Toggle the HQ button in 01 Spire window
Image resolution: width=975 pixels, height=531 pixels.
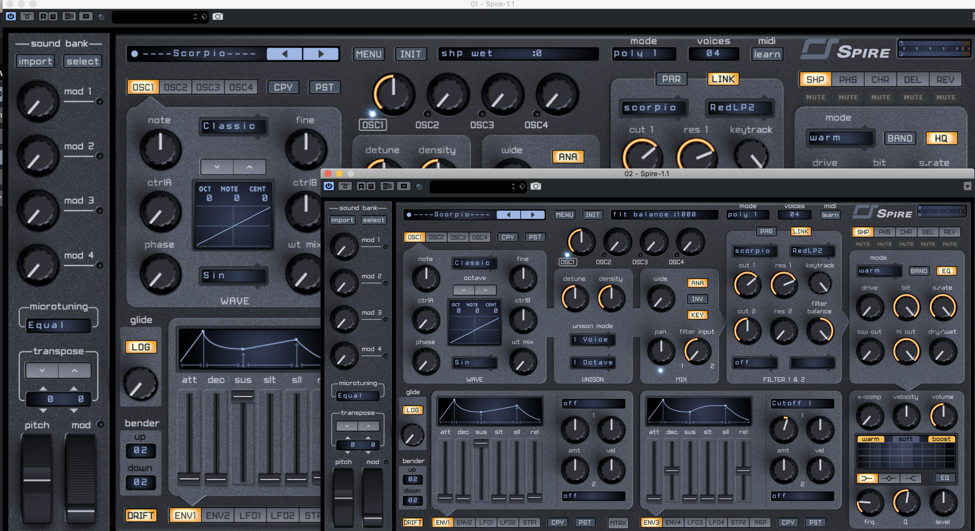click(x=941, y=138)
